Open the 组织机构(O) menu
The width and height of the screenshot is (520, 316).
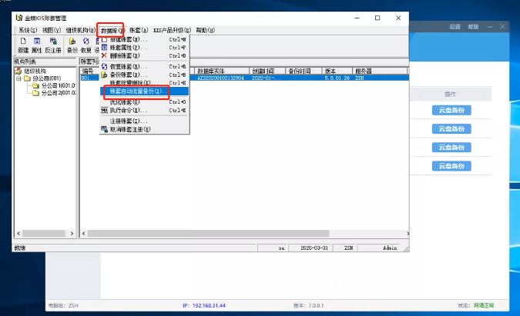pos(81,30)
